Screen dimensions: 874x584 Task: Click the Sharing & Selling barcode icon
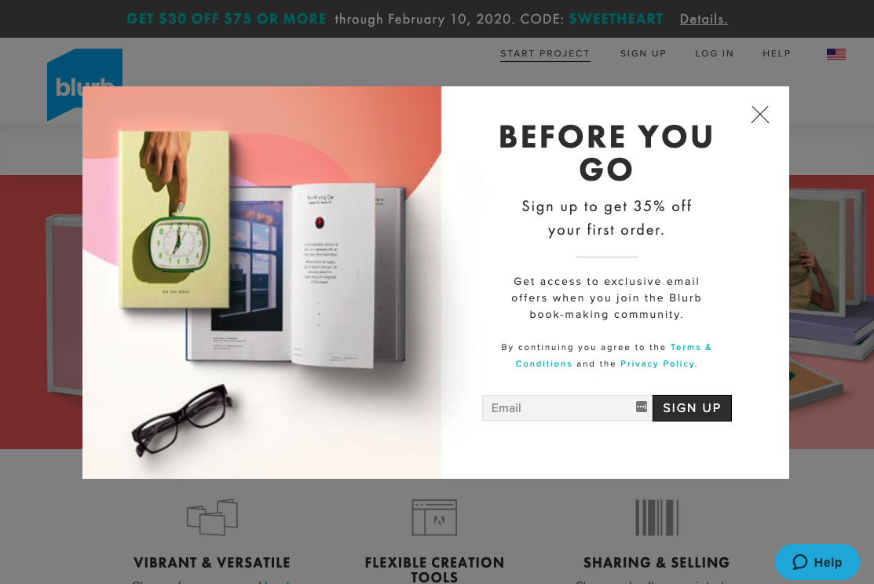[656, 517]
